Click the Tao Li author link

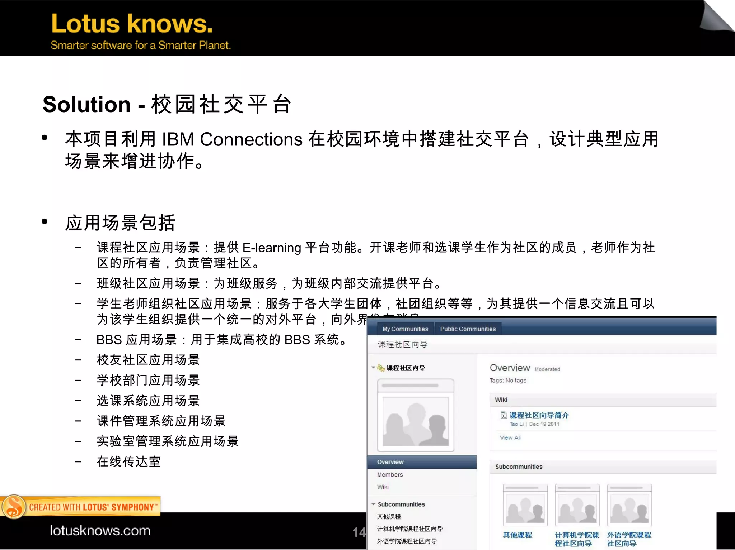click(516, 424)
